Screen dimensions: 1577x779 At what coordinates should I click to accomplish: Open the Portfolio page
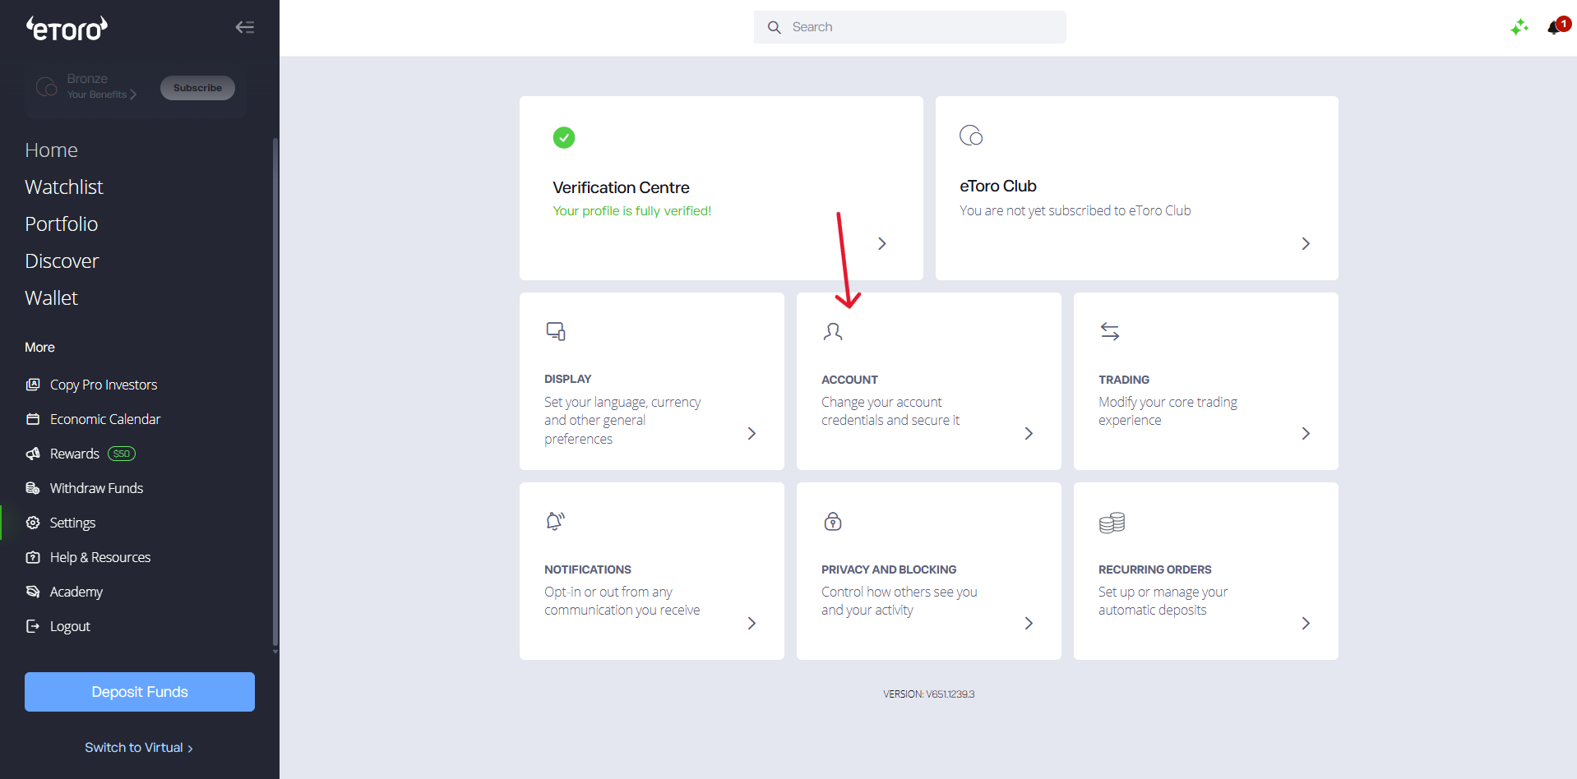coord(62,224)
